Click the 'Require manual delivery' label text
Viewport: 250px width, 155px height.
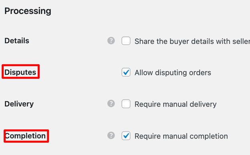tap(175, 104)
